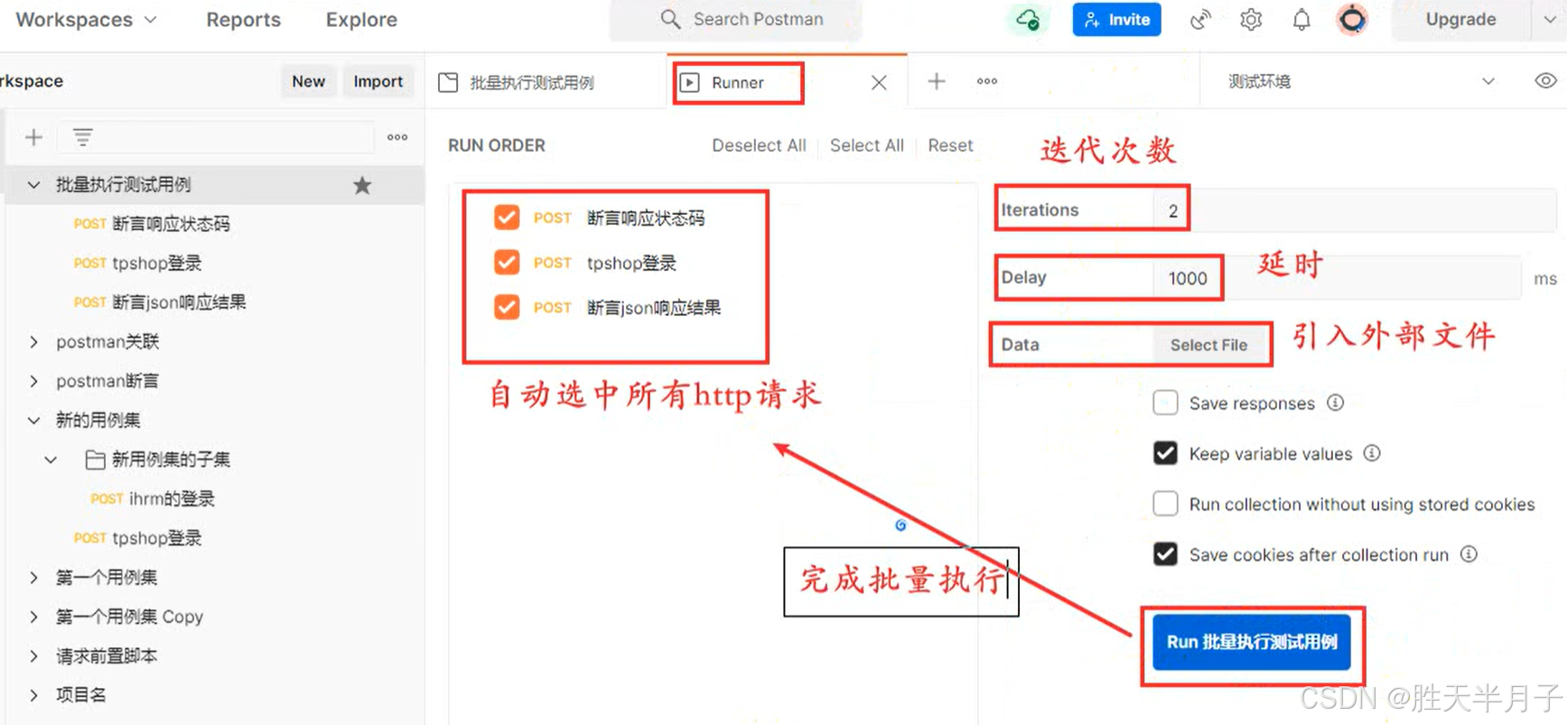Click Select File for data
Screen dimensions: 1567x725
point(1208,345)
